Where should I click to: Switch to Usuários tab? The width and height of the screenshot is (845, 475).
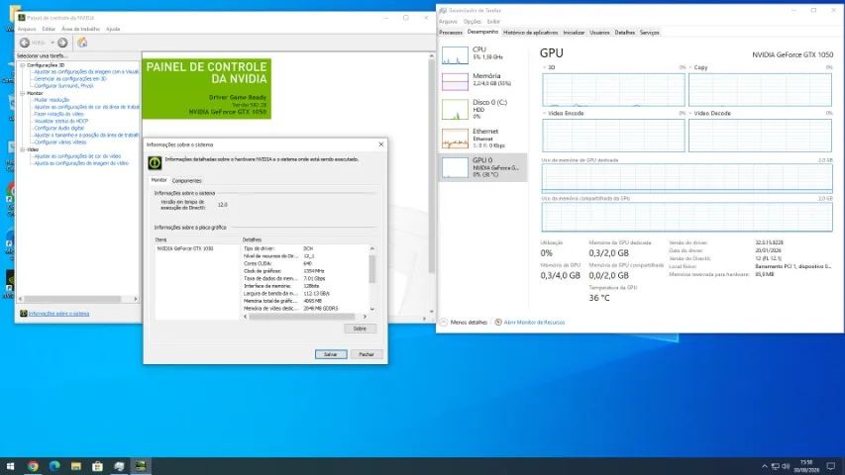tap(599, 33)
